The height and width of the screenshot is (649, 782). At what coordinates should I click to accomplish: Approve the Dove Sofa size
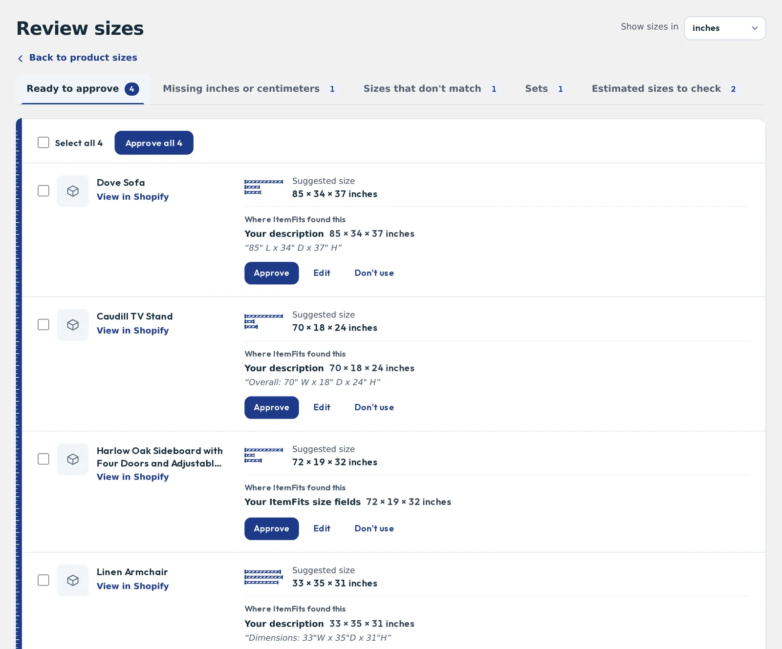[271, 273]
